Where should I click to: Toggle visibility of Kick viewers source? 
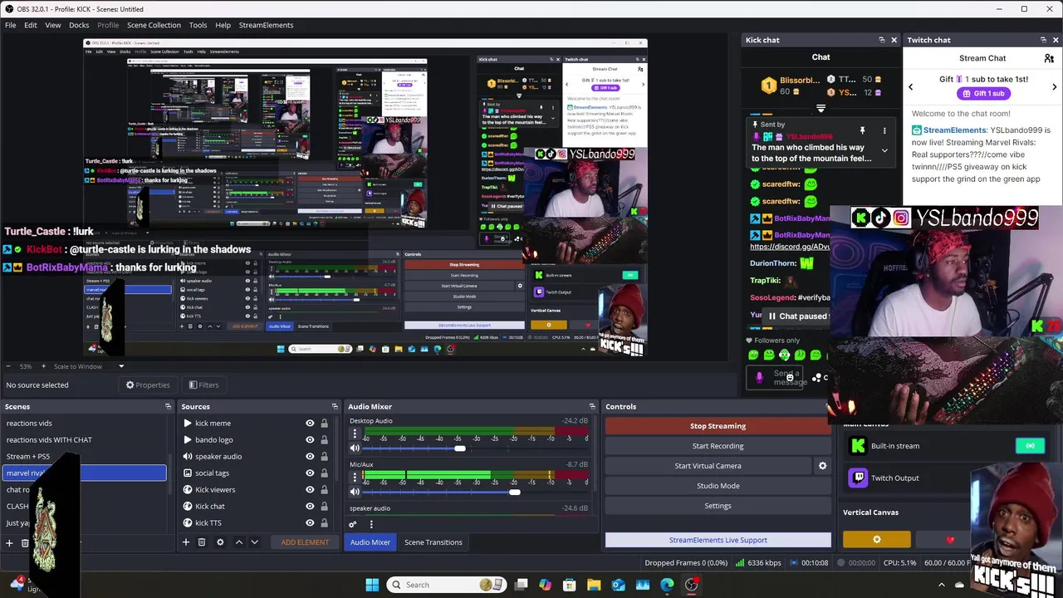(310, 490)
